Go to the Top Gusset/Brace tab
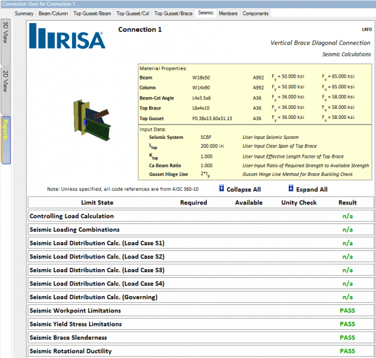The width and height of the screenshot is (376, 358). tap(174, 13)
